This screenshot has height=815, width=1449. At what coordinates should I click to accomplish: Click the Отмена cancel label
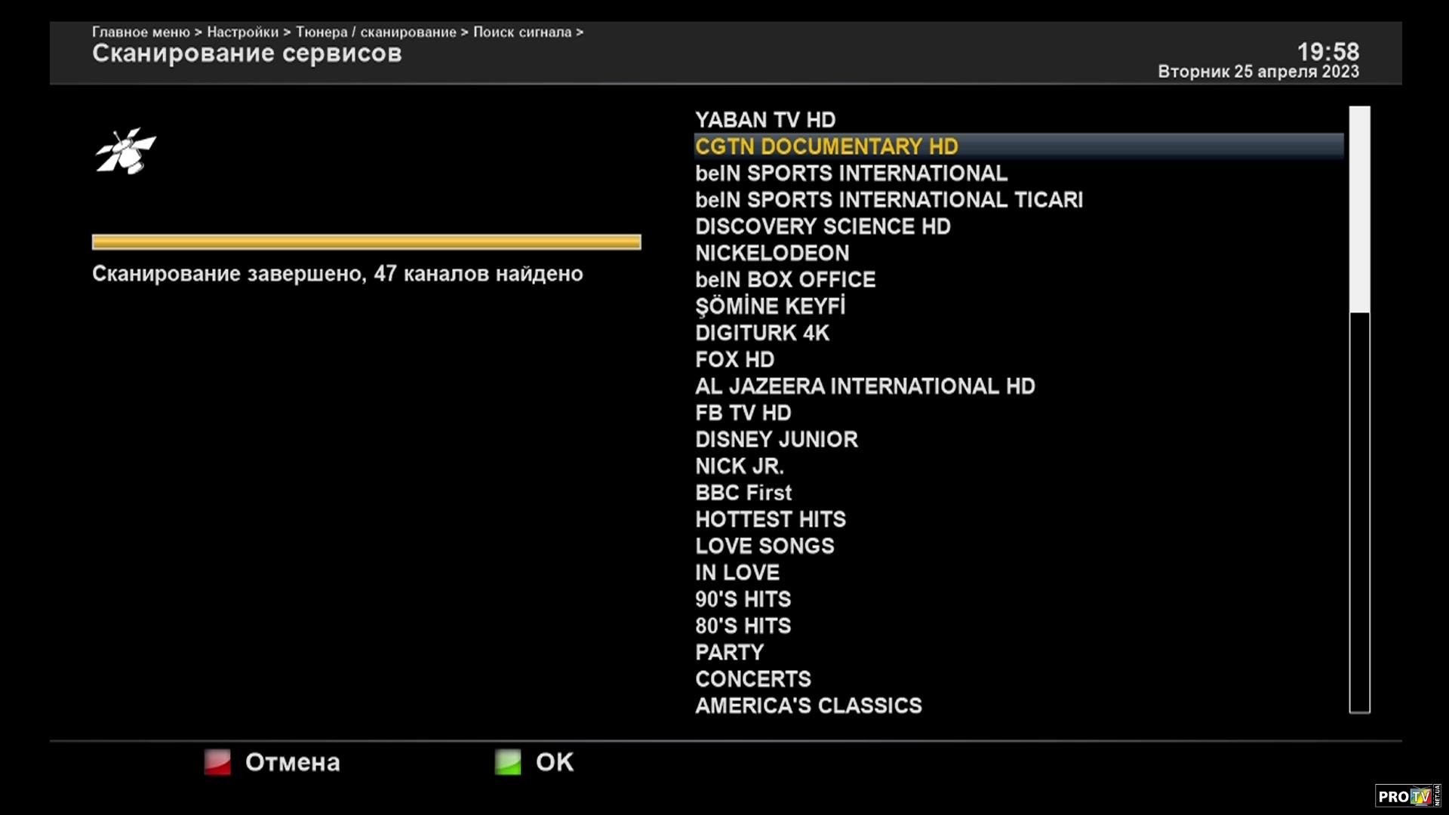click(292, 762)
